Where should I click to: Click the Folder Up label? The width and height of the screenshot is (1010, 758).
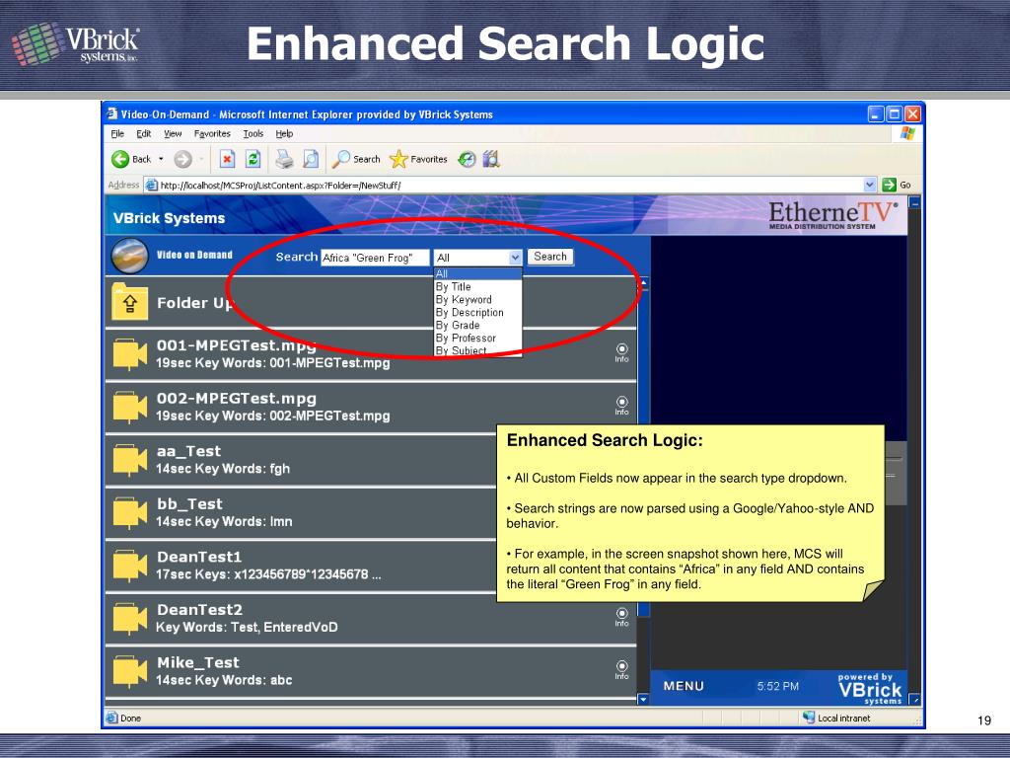[x=194, y=303]
